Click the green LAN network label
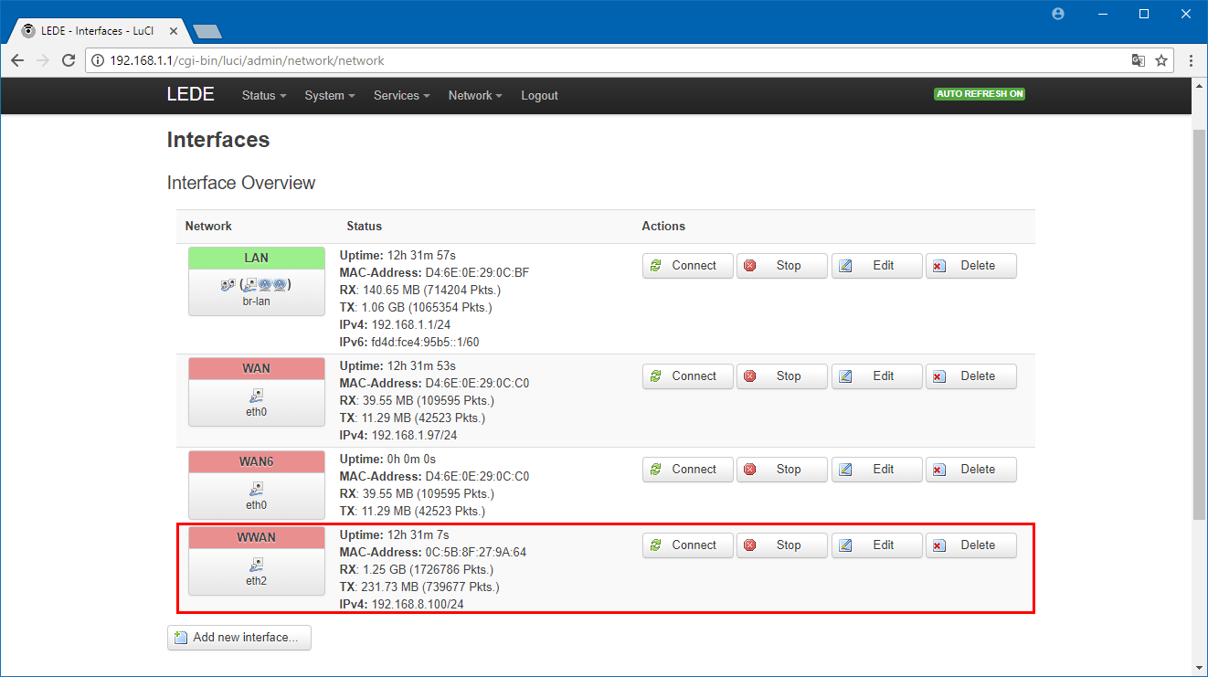Image resolution: width=1208 pixels, height=677 pixels. 257,259
